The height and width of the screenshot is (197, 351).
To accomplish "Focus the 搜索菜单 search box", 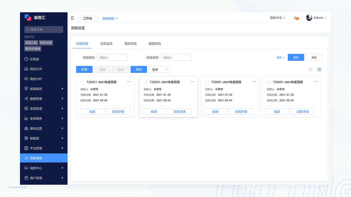I will pos(44,30).
